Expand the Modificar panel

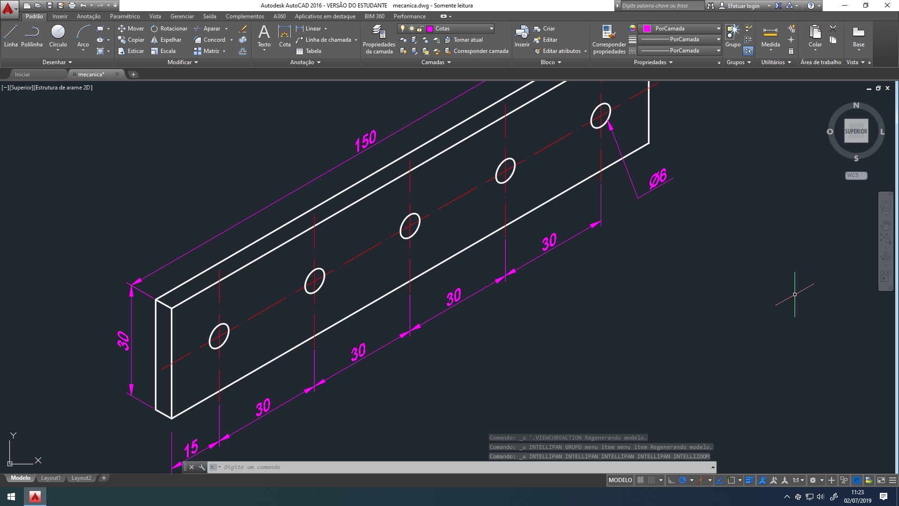pos(183,62)
